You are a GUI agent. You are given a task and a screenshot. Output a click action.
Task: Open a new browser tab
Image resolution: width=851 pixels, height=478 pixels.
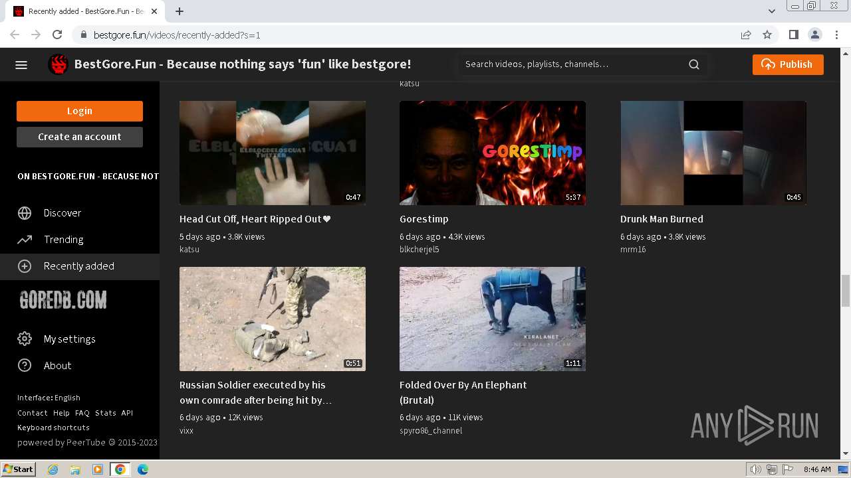(x=180, y=11)
